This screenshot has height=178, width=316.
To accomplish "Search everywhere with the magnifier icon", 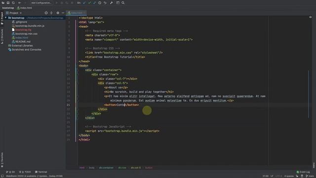I will click(123, 3).
